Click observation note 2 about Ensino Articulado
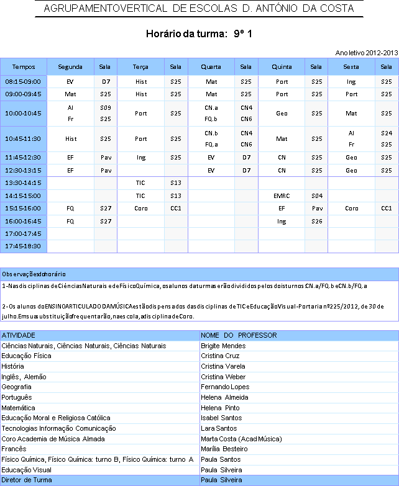 pyautogui.click(x=193, y=312)
